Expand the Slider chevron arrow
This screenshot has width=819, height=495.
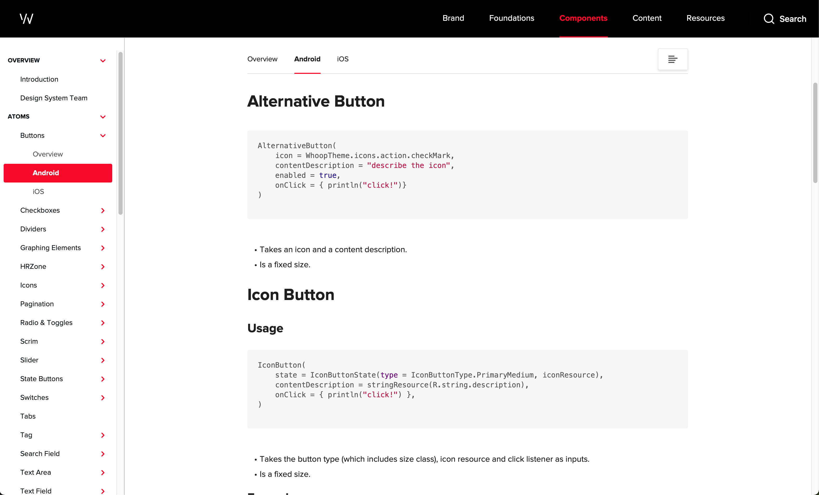pos(103,360)
